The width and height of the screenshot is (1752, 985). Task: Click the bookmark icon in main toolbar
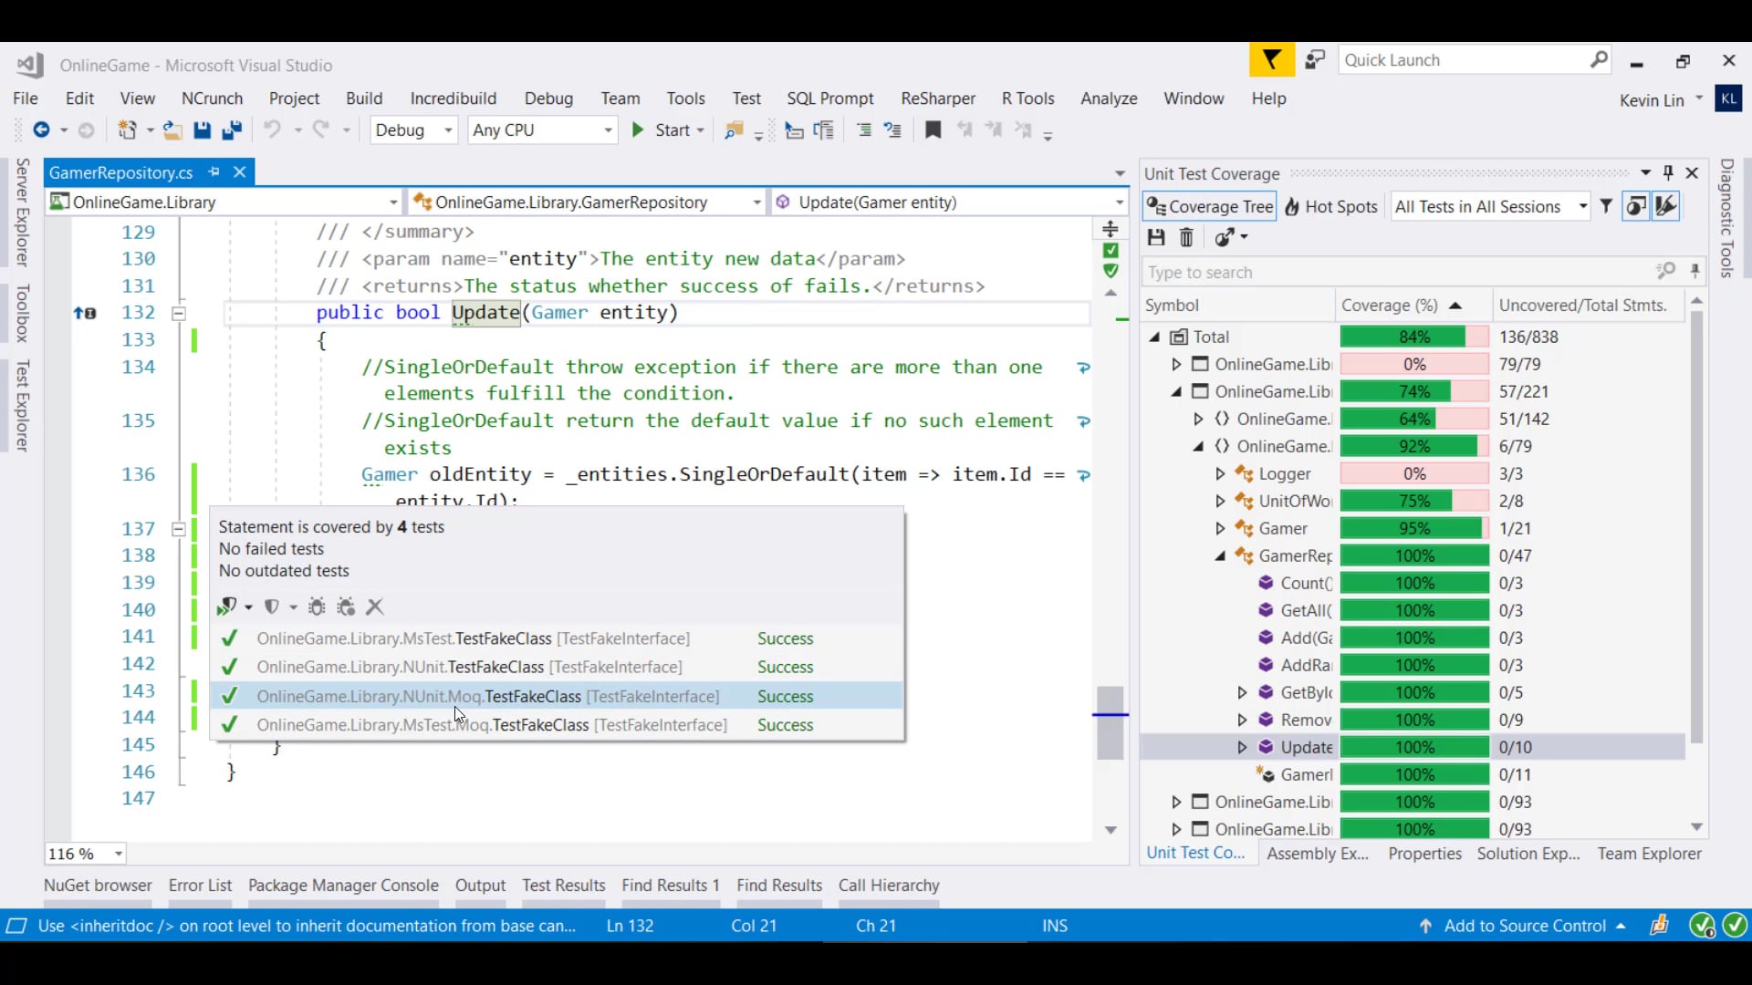tap(933, 130)
